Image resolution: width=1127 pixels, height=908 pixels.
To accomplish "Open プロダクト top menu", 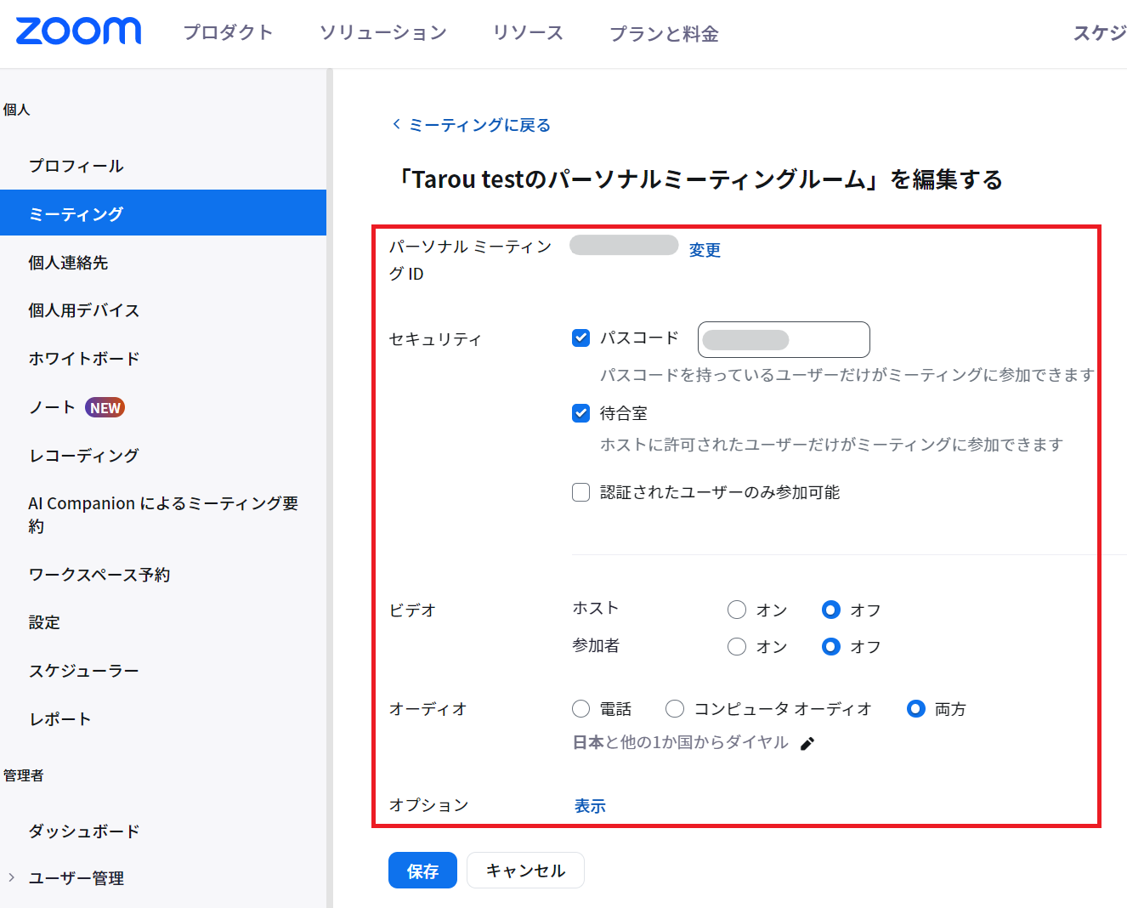I will [x=228, y=32].
